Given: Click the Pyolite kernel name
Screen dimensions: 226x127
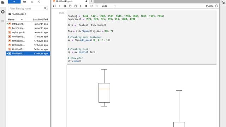Looking at the screenshot, I should [210, 6].
